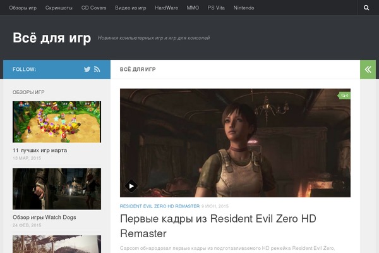The image size is (379, 253).
Task: Click the FOLLOW: label
Action: click(x=24, y=70)
